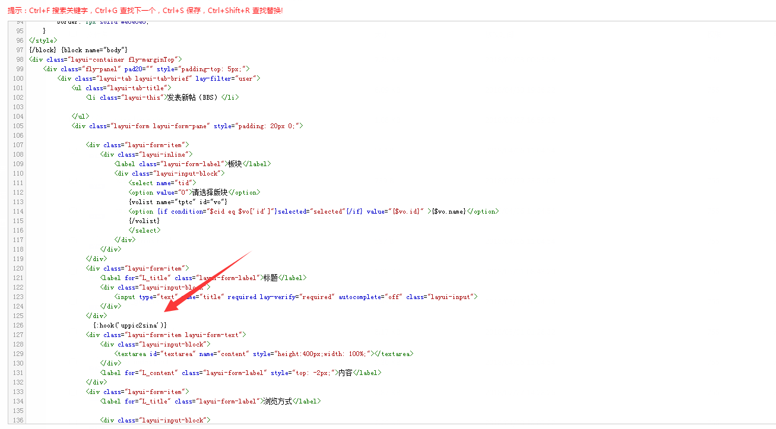Screen dimensions: 776x429
Task: Click the {/block} {block name="body"} line
Action: pos(78,50)
